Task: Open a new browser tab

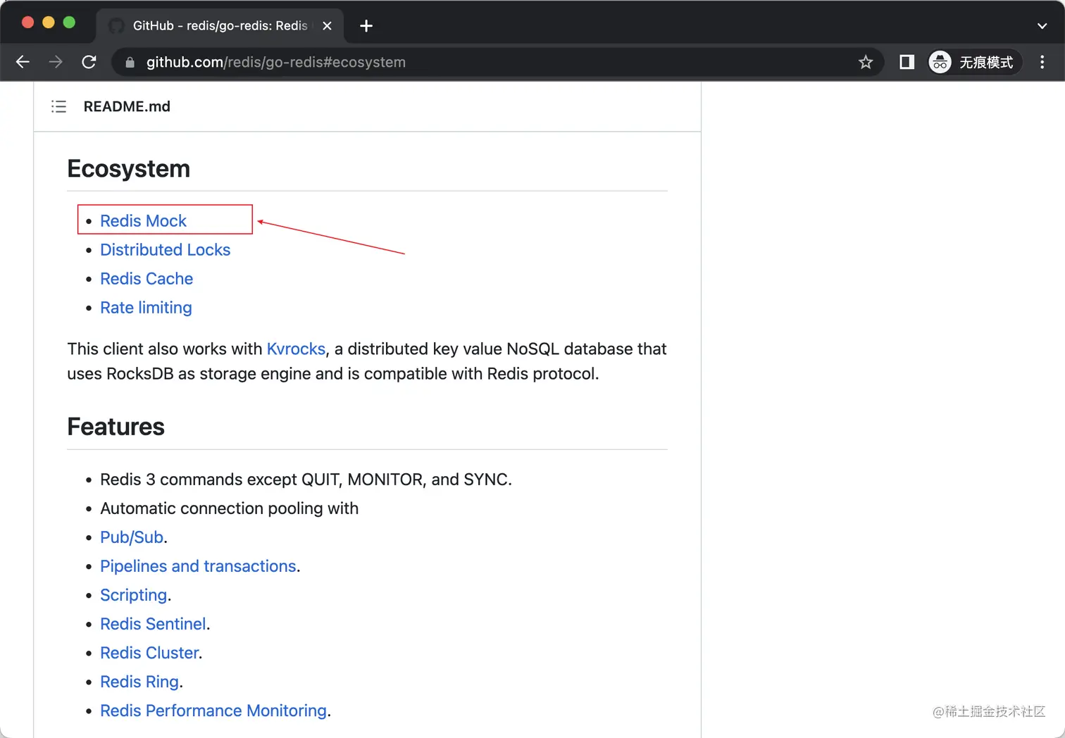Action: tap(366, 26)
